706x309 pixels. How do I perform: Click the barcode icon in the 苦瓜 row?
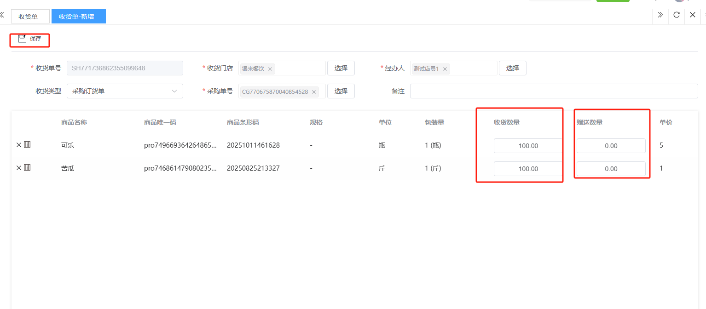(27, 168)
